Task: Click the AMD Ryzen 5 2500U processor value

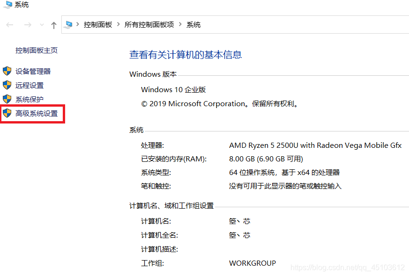Action: (315, 145)
